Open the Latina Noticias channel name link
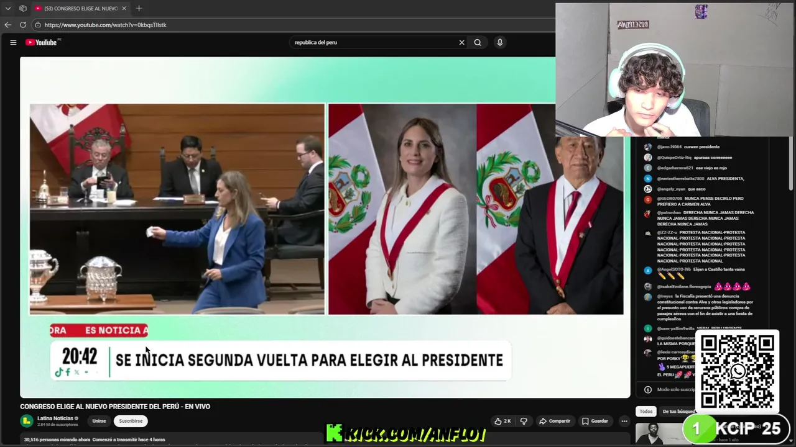 point(55,418)
